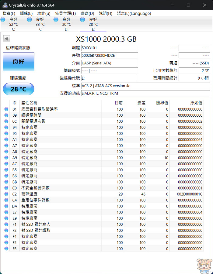
Task: Click status orb for attribute A1
Action: coord(6,139)
